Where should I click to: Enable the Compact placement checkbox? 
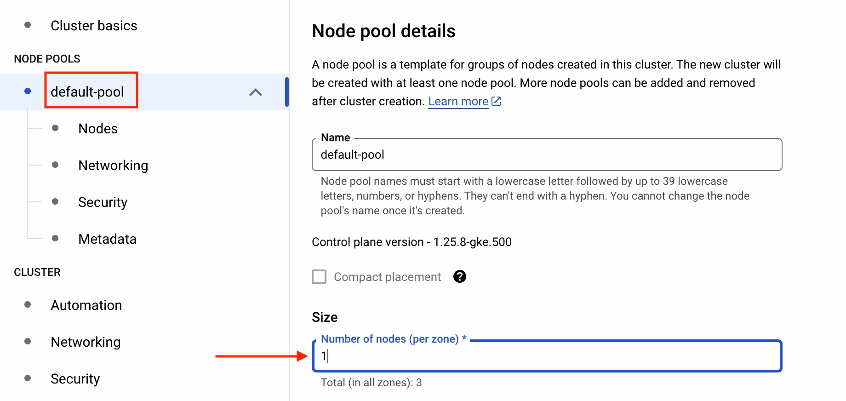[x=319, y=277]
